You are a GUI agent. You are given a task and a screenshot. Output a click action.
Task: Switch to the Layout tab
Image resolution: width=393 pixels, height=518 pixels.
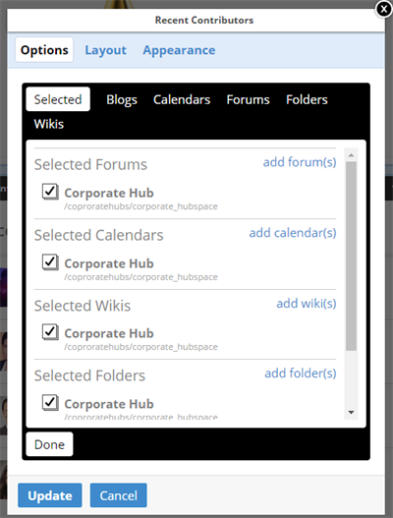[x=106, y=50]
